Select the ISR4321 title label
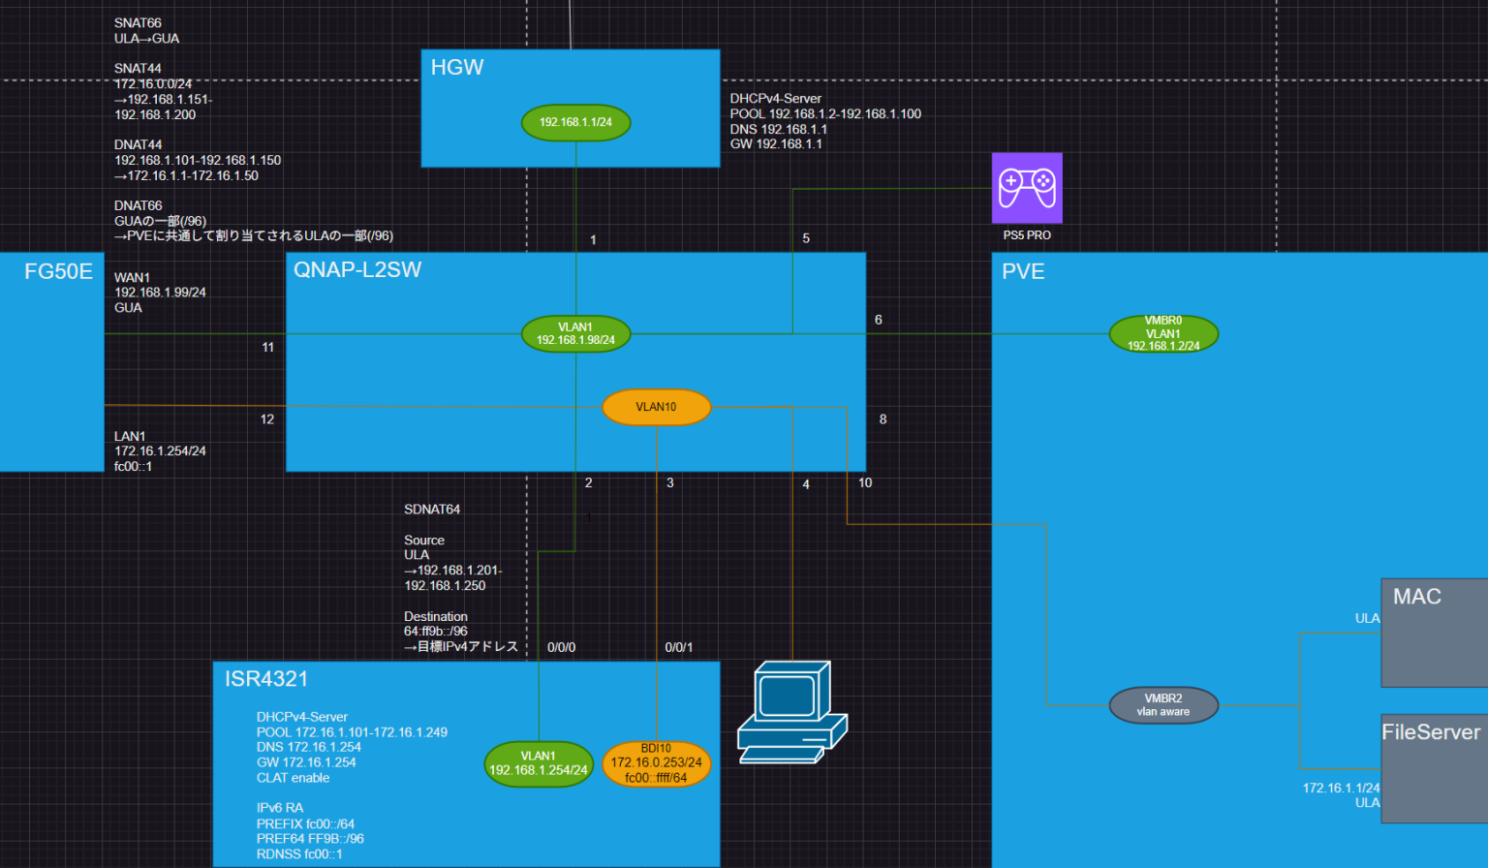This screenshot has width=1488, height=868. click(x=266, y=679)
